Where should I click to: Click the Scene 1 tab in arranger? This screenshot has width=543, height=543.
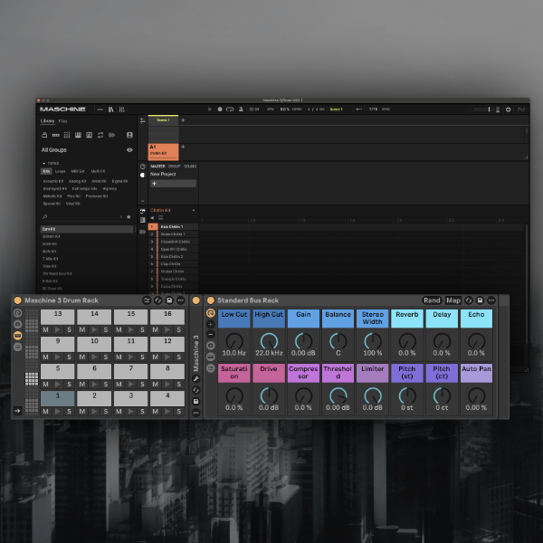(x=163, y=120)
